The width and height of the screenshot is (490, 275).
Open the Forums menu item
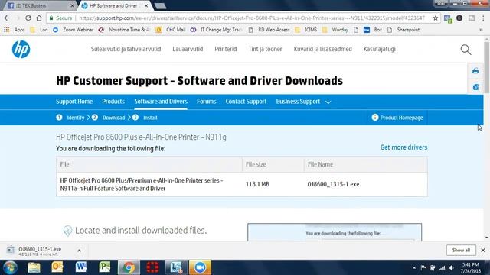[x=206, y=102]
